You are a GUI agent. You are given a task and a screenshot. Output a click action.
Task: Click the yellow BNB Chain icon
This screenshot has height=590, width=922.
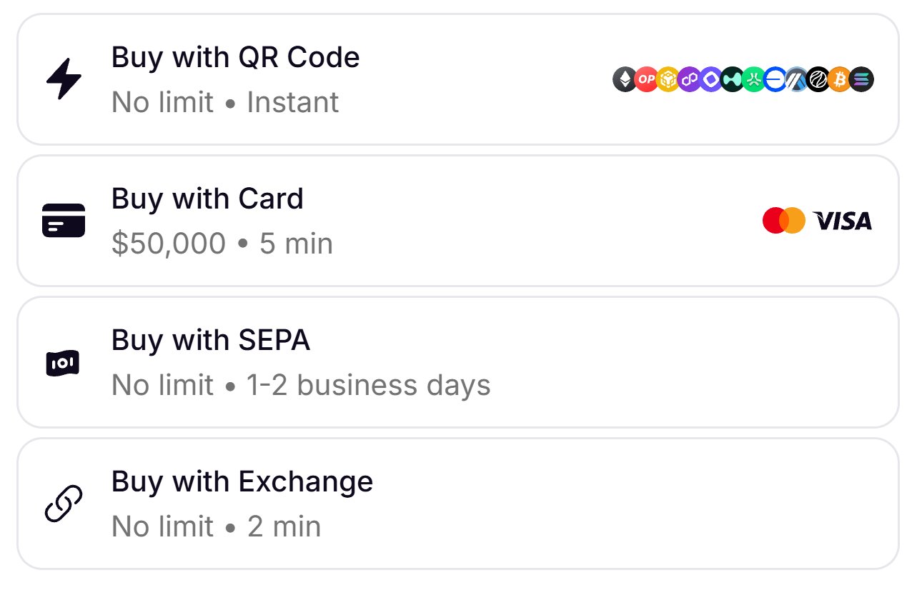tap(668, 80)
